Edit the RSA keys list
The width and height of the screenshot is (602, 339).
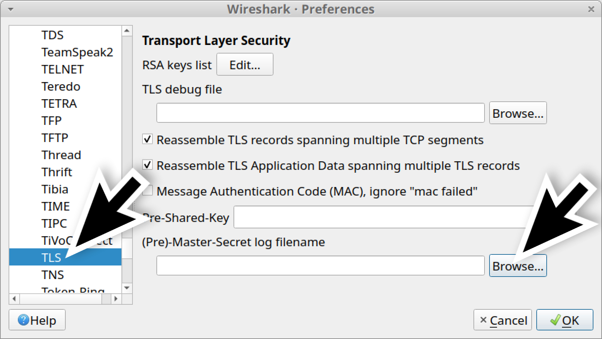[245, 65]
